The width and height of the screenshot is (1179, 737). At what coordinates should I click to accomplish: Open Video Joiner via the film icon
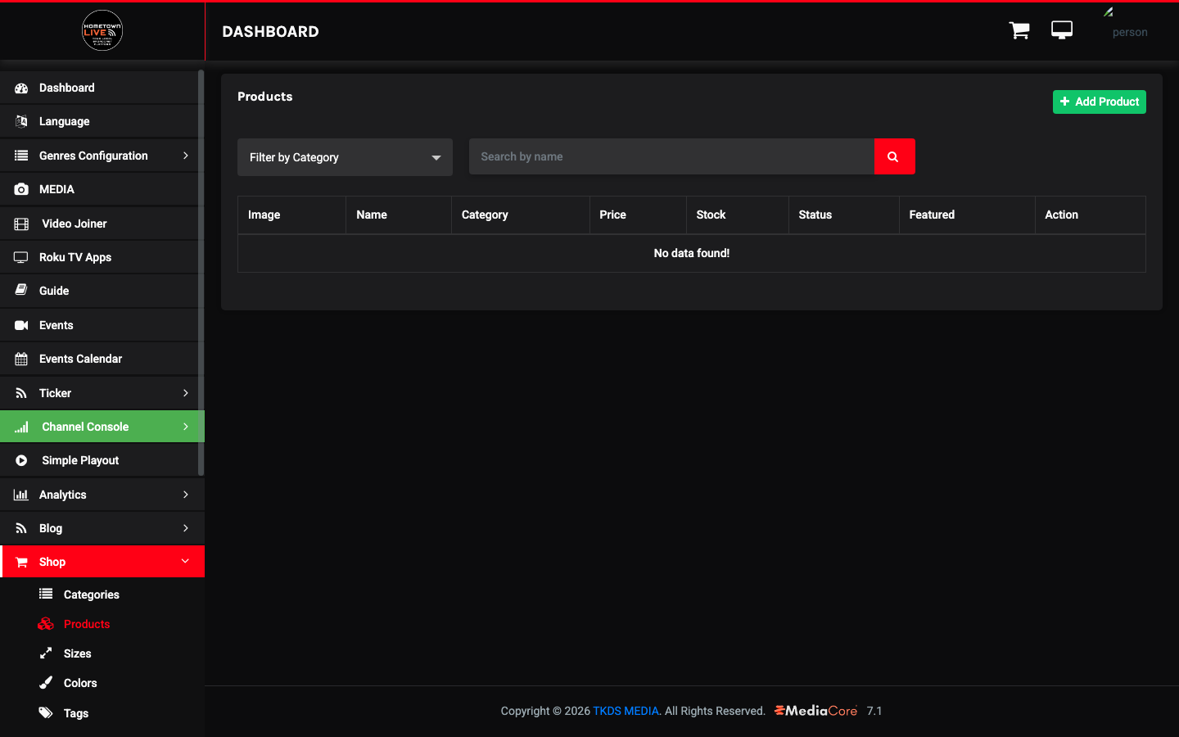coord(21,224)
